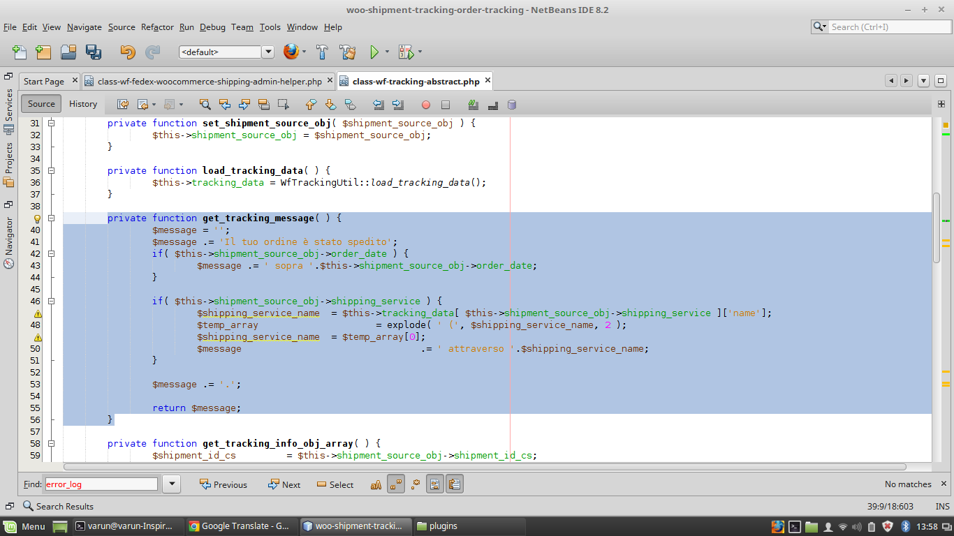This screenshot has height=536, width=954.
Task: Open the Projects side panel
Action: point(8,165)
